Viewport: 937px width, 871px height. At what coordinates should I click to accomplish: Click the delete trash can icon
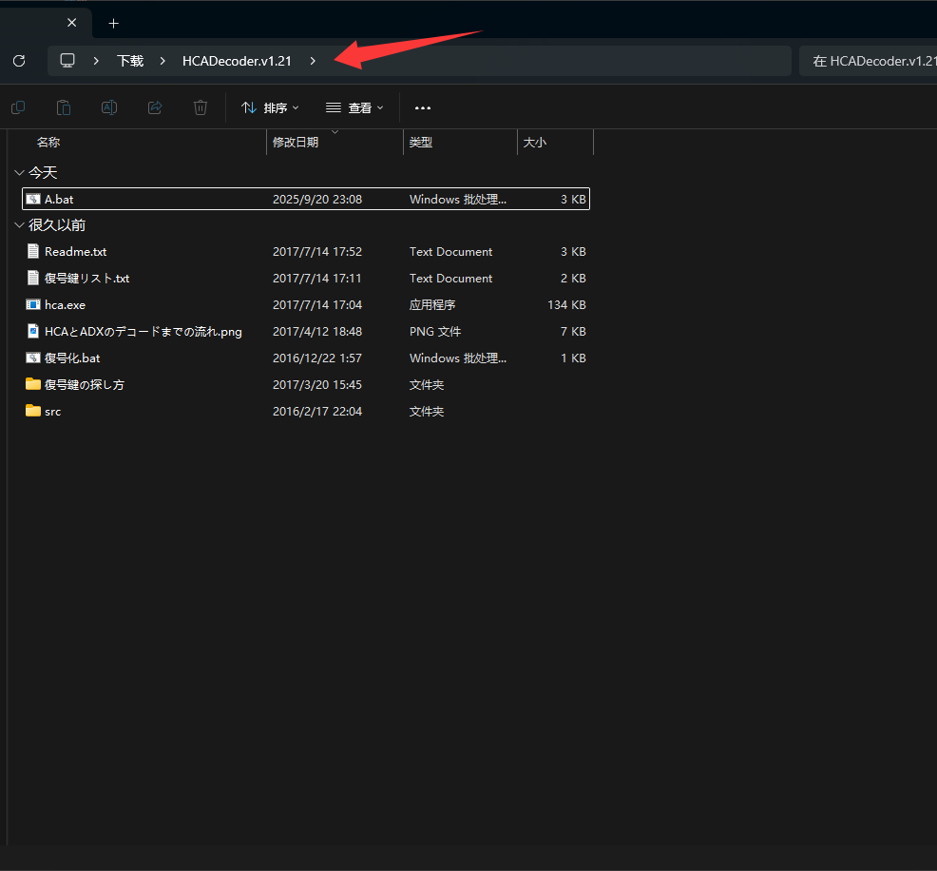click(x=201, y=107)
